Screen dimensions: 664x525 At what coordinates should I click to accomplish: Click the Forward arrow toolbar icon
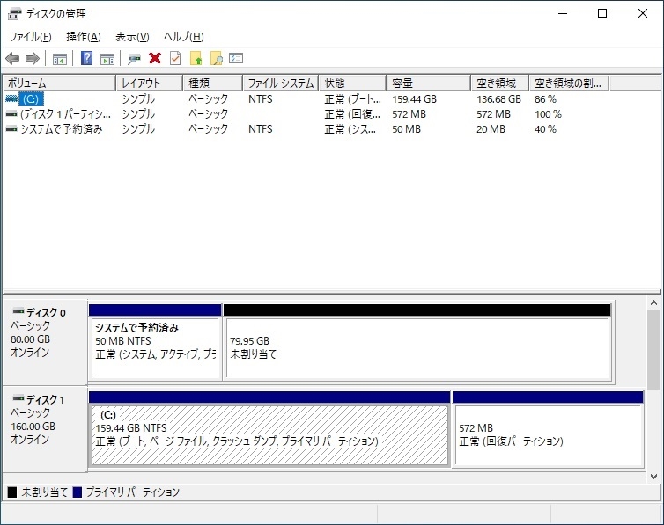pos(33,58)
